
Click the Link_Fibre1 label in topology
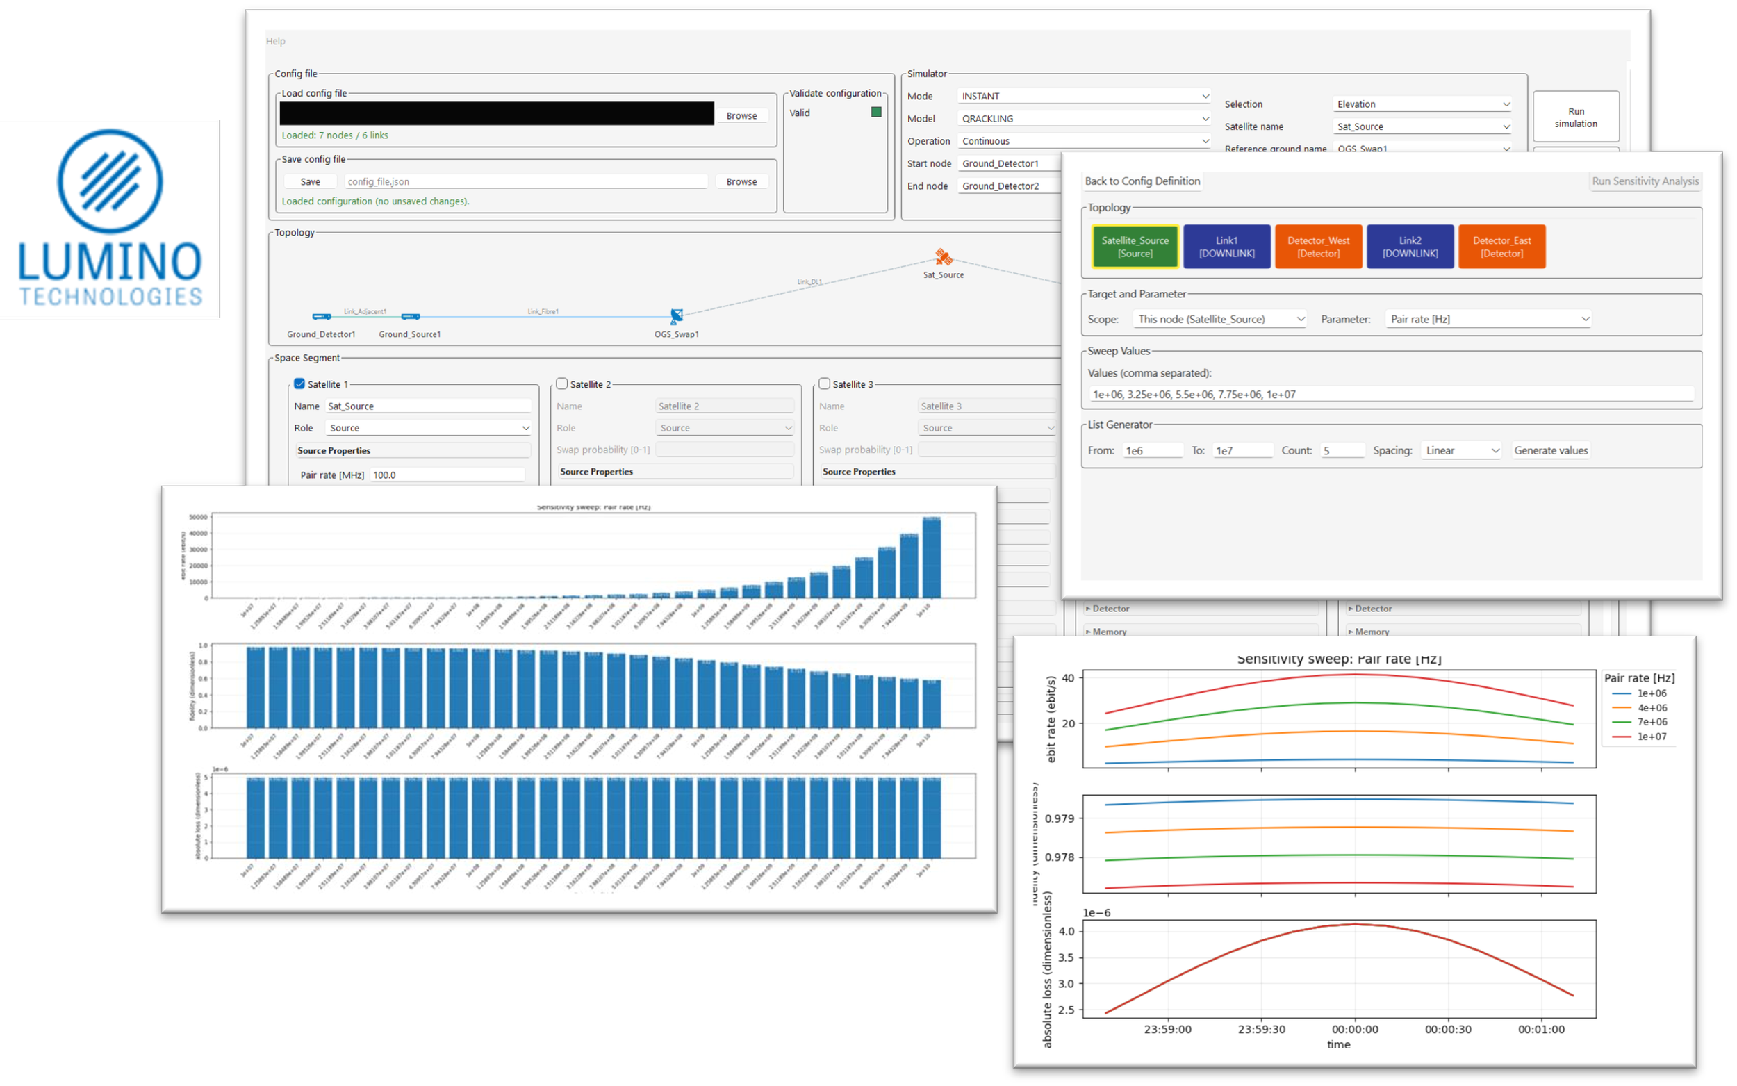[543, 312]
